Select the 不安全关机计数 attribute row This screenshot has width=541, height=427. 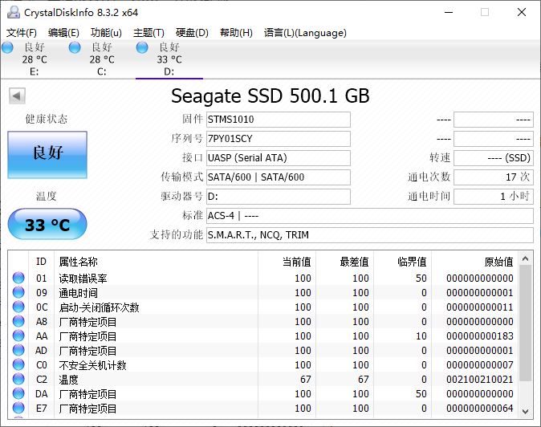tap(263, 365)
